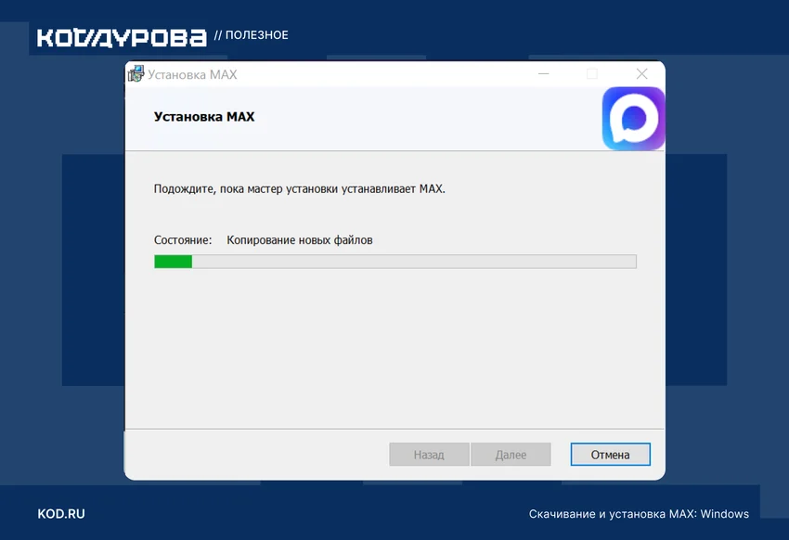
Task: Click the installation progress bar
Action: [x=395, y=262]
